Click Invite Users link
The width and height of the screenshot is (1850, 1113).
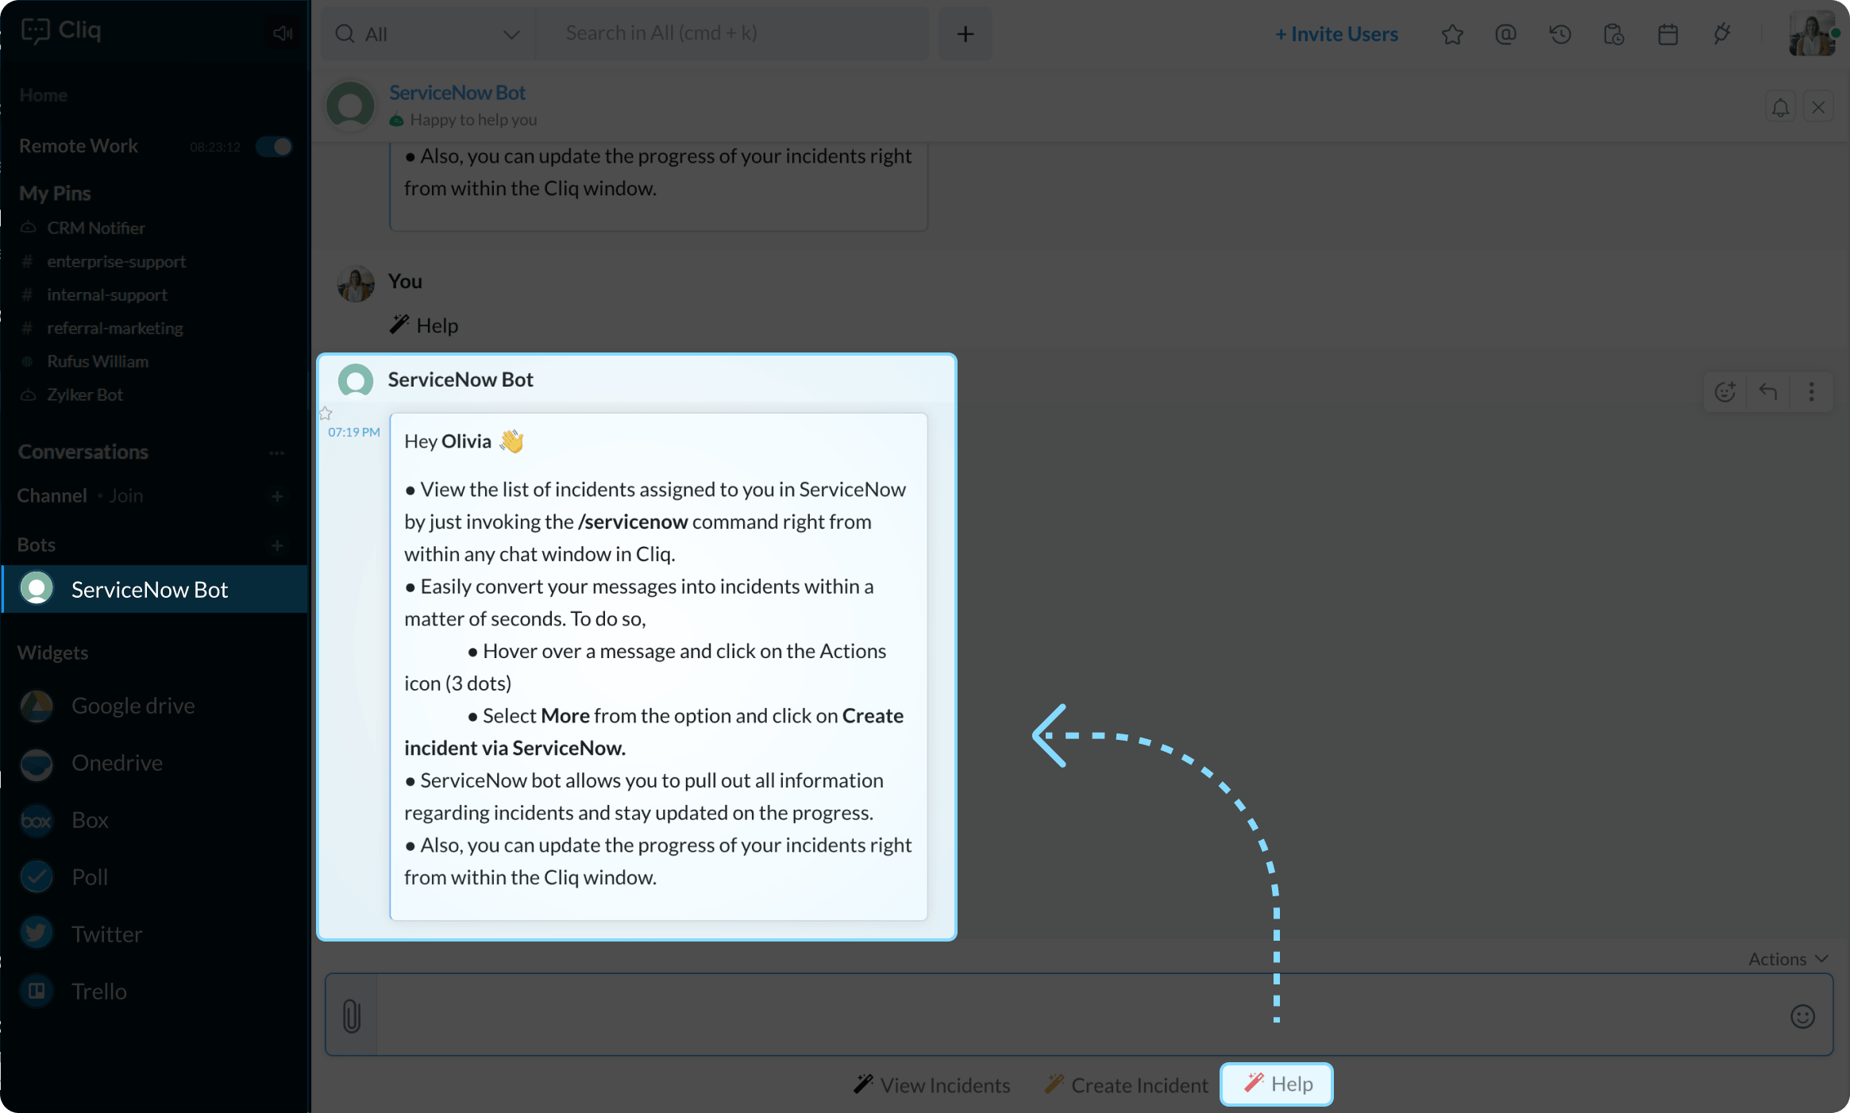tap(1336, 34)
